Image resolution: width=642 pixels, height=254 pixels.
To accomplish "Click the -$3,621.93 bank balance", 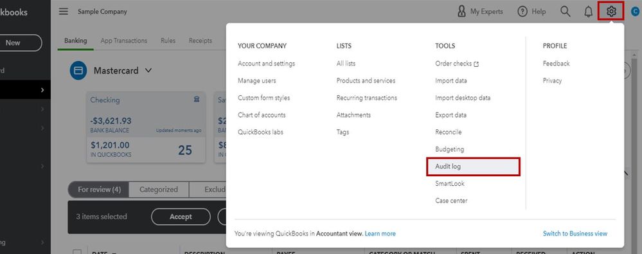I will 111,121.
